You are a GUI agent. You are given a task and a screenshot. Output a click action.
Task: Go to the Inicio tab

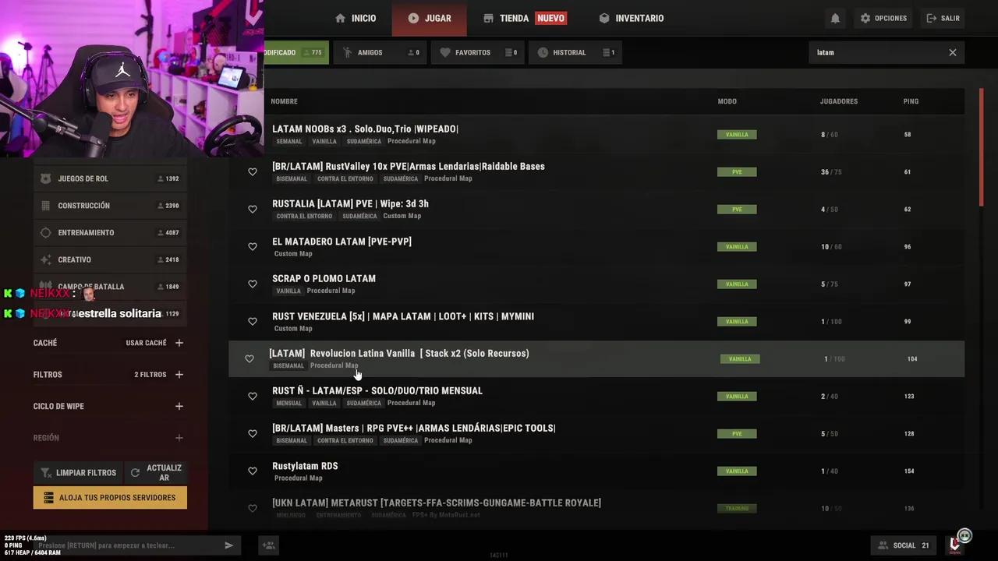tap(356, 18)
